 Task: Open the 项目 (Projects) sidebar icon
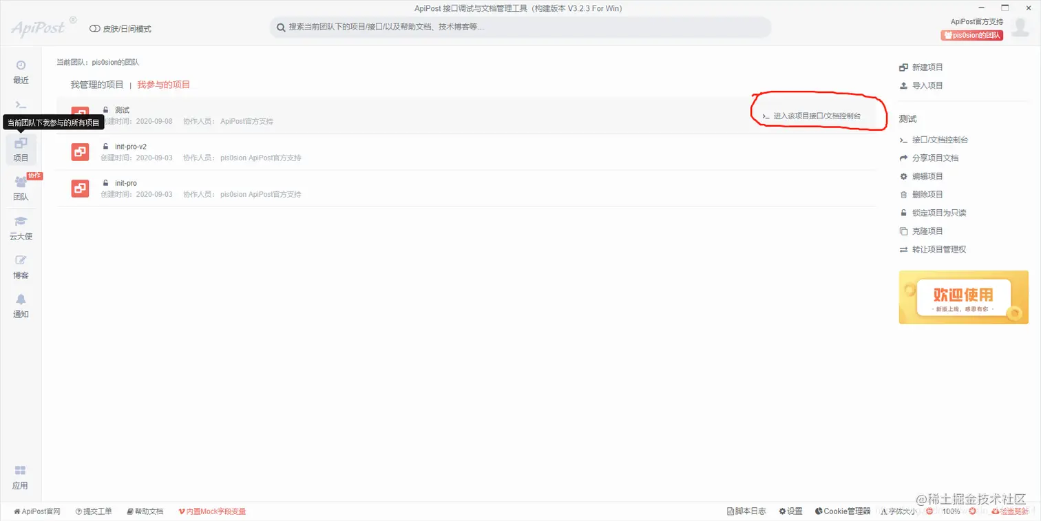(21, 149)
